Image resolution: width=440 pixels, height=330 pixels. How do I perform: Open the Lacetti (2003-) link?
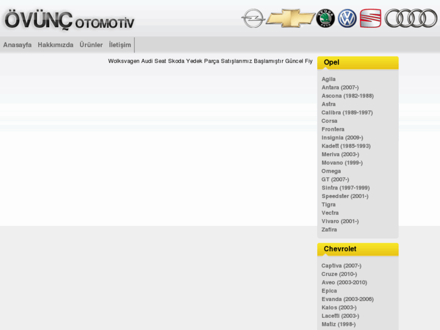click(x=340, y=316)
